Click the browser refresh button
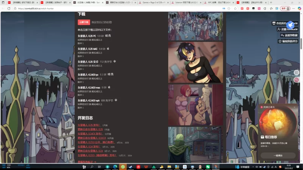 (x=9, y=8)
